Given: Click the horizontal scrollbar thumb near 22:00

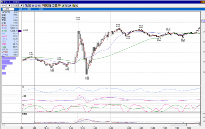Looking at the screenshot, I should click(x=178, y=125).
